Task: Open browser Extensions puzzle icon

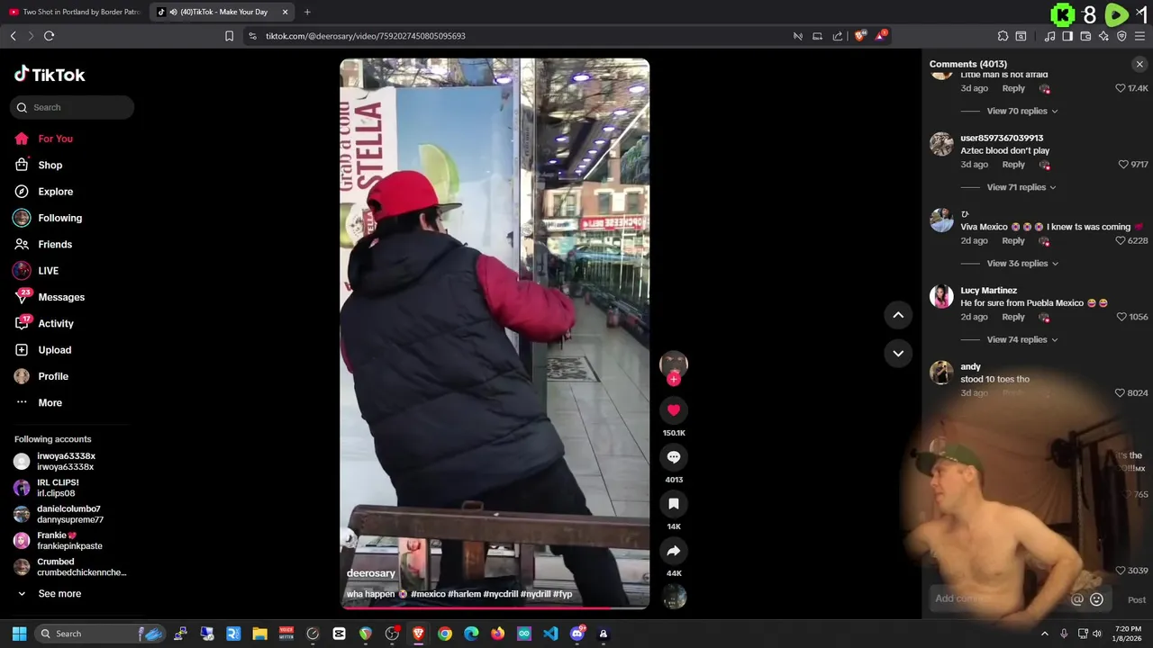Action: click(1003, 36)
